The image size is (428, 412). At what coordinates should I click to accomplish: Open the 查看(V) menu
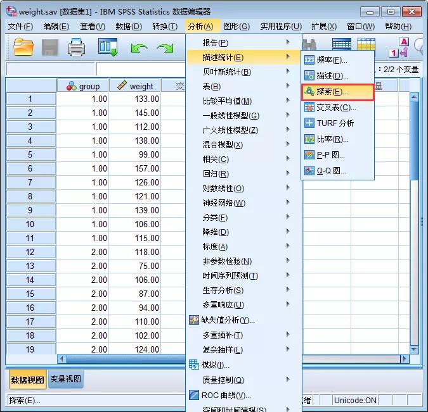click(x=93, y=27)
